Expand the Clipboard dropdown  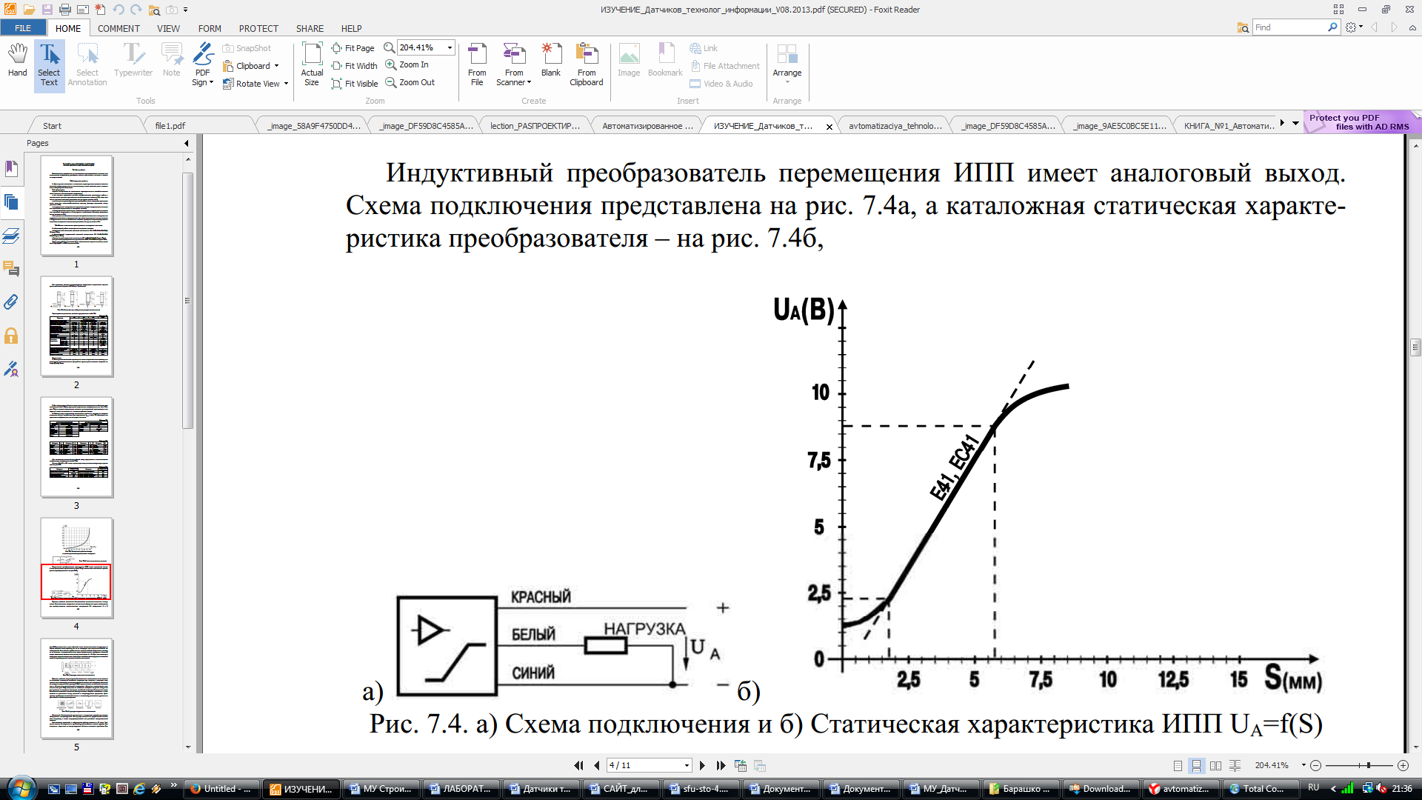coord(277,66)
